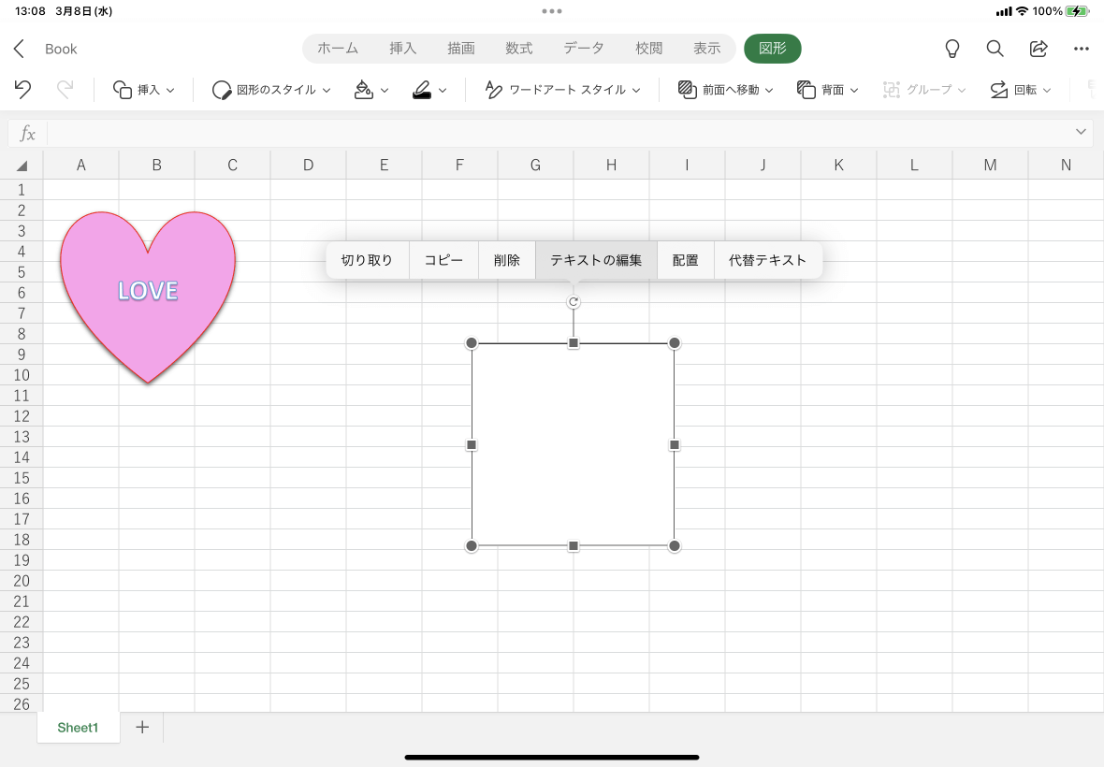Screen dimensions: 1104x767
Task: Choose 削除 in context menu
Action: click(507, 260)
